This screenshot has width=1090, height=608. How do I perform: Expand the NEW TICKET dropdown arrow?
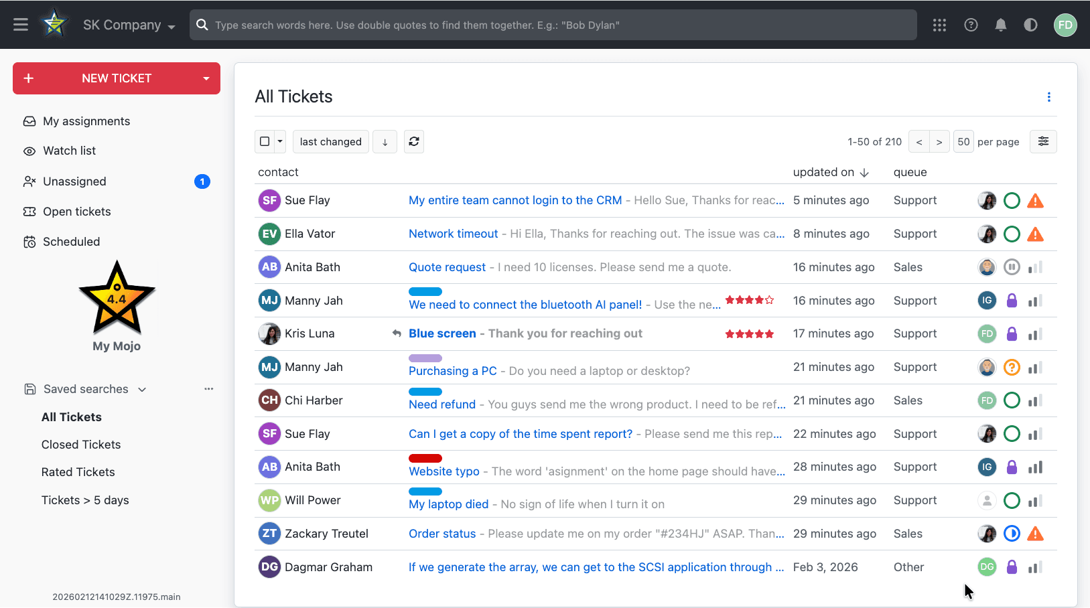point(205,78)
